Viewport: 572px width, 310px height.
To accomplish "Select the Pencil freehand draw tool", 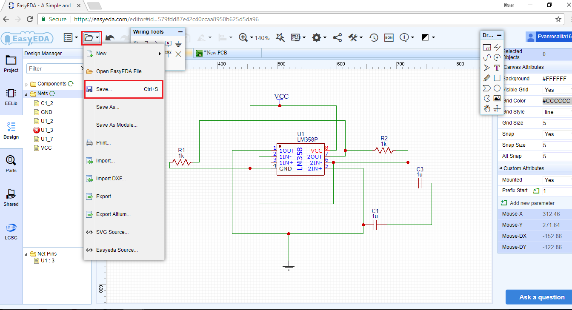I will click(x=487, y=78).
